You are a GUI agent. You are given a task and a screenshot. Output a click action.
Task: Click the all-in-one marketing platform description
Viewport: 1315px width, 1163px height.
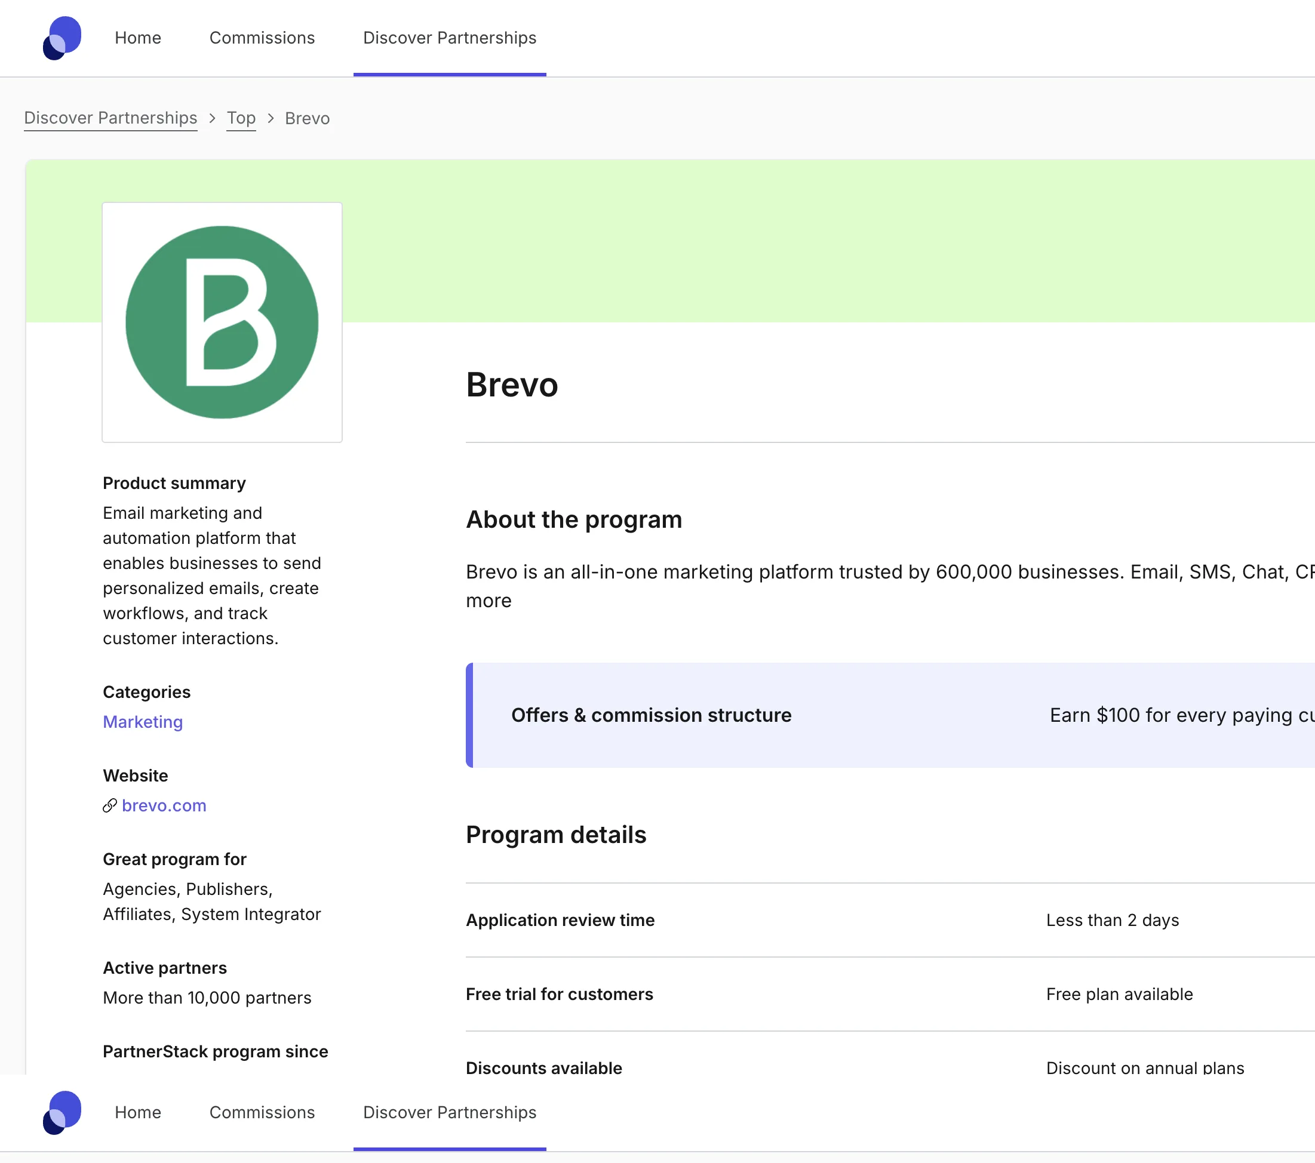click(890, 585)
